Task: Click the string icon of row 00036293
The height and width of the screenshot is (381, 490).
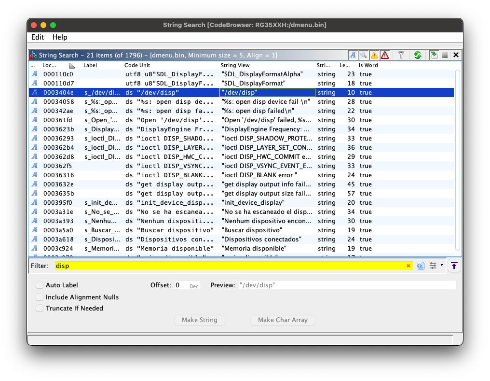Action: 34,138
